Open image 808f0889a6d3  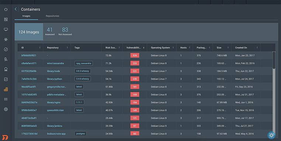coord(29,126)
